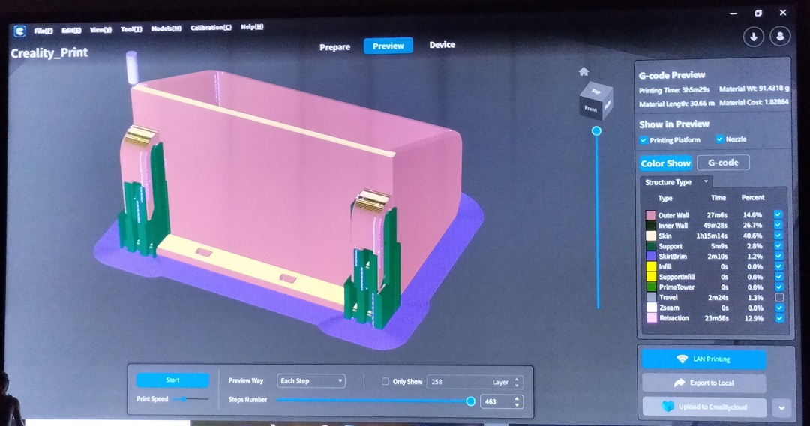
Task: Click the Steps Number slider handle
Action: click(470, 401)
